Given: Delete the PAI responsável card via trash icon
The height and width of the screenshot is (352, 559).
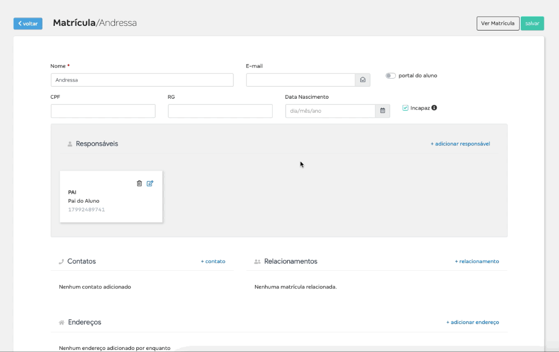Looking at the screenshot, I should [139, 183].
